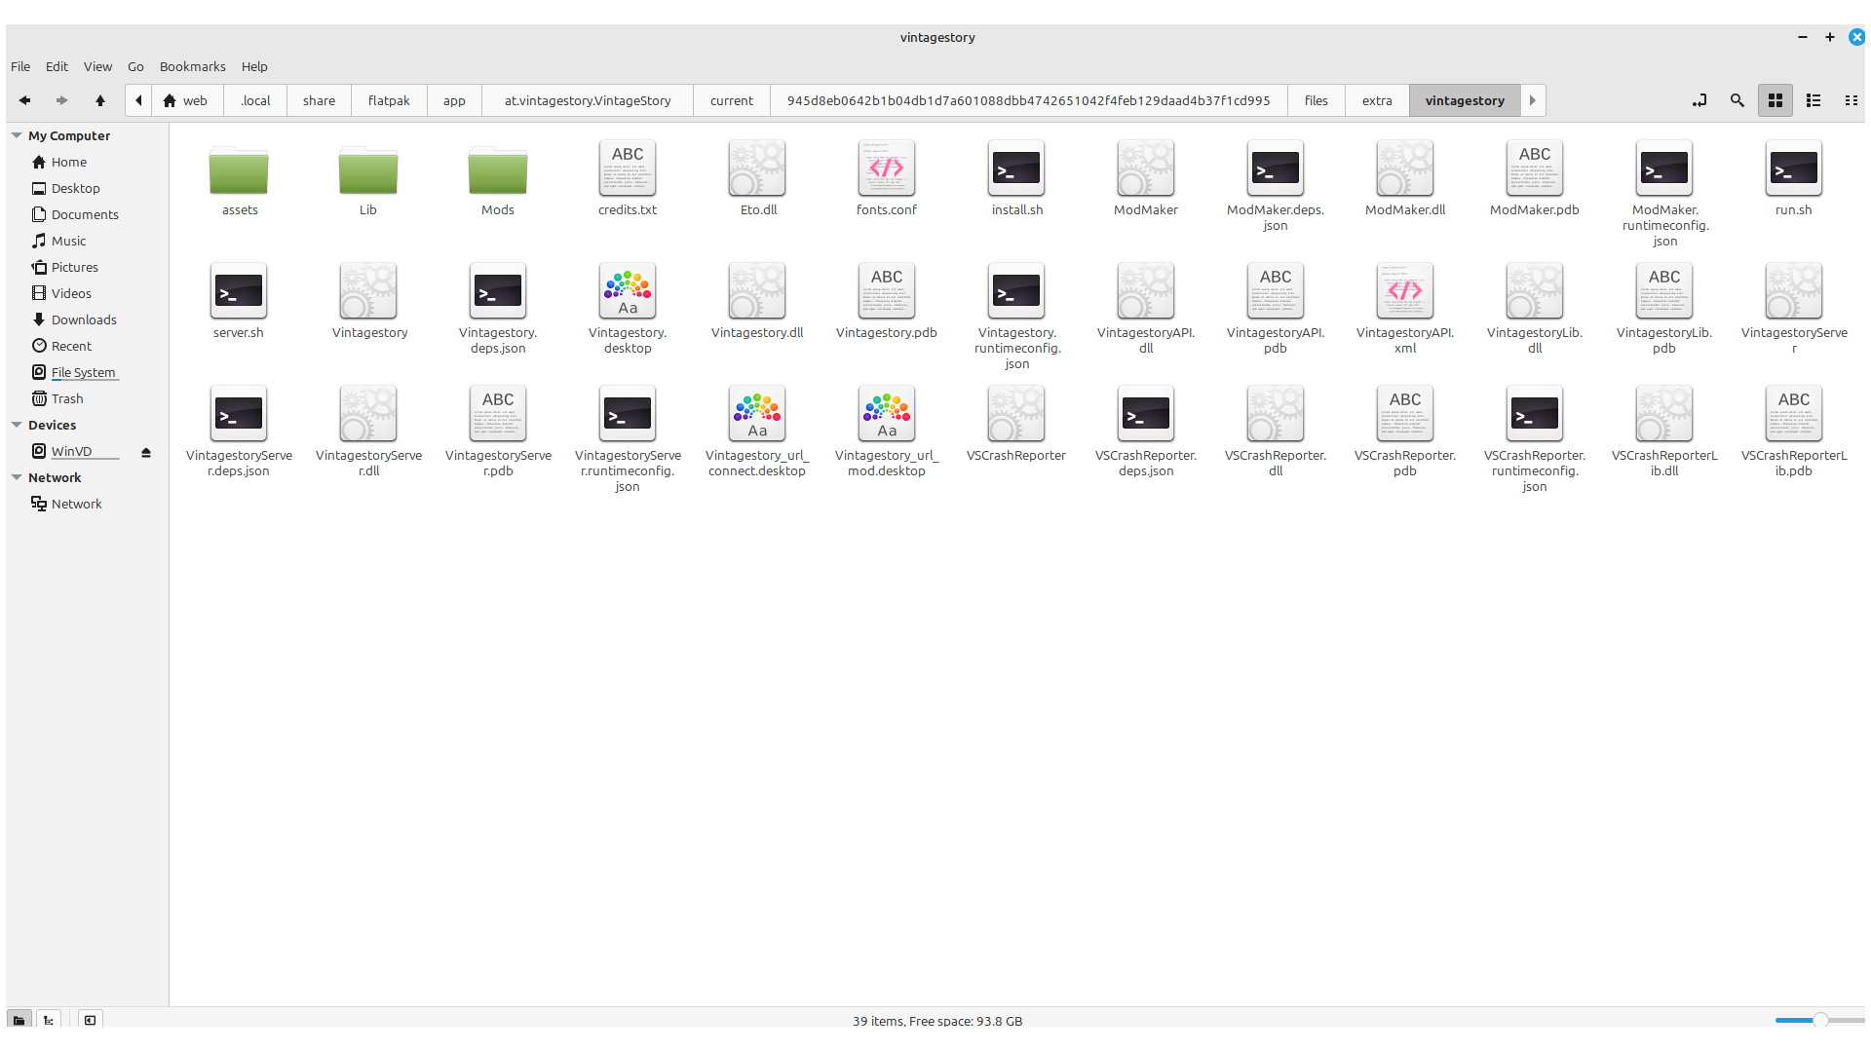The image size is (1871, 1052).
Task: Toggle location entry path icon
Action: coord(1699,100)
